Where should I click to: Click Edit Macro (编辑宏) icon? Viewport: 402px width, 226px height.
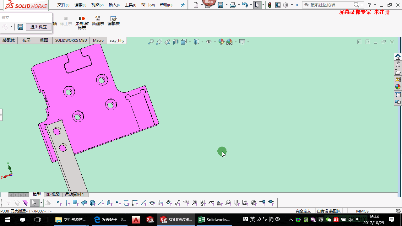[x=114, y=21]
